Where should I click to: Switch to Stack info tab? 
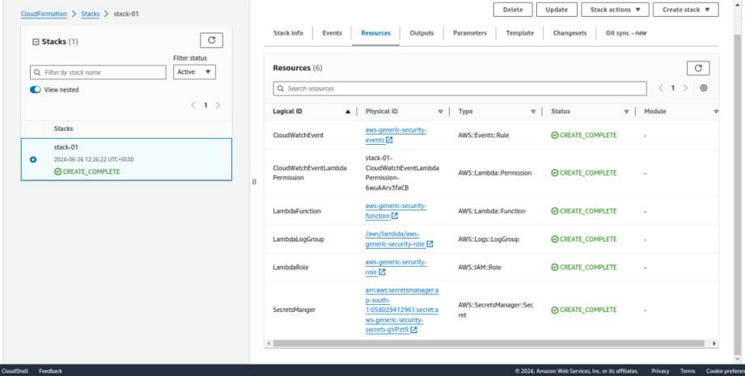(288, 33)
